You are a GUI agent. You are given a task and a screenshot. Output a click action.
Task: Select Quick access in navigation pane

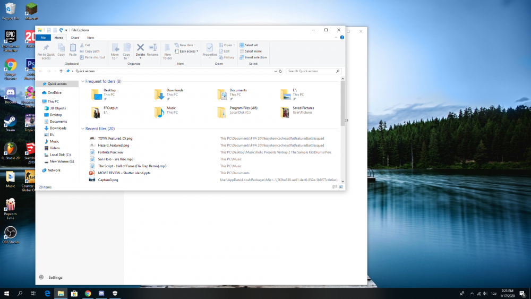pos(57,83)
